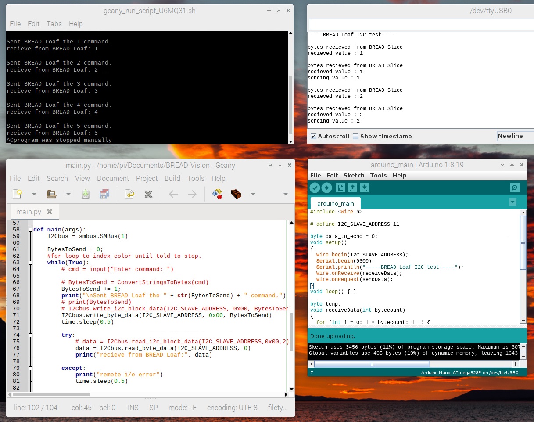Viewport: 534px width, 422px height.
Task: Click the Geany Revert file icon
Action: (129, 194)
